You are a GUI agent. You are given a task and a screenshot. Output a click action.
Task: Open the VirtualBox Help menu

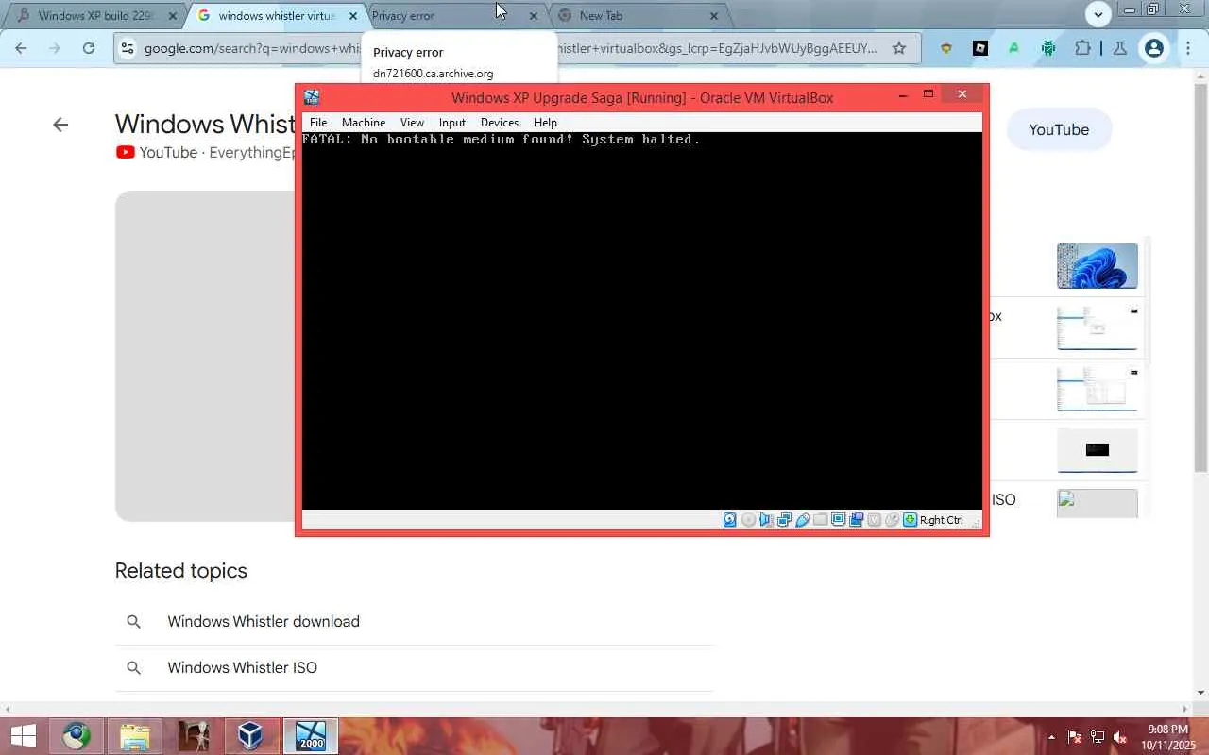[545, 123]
